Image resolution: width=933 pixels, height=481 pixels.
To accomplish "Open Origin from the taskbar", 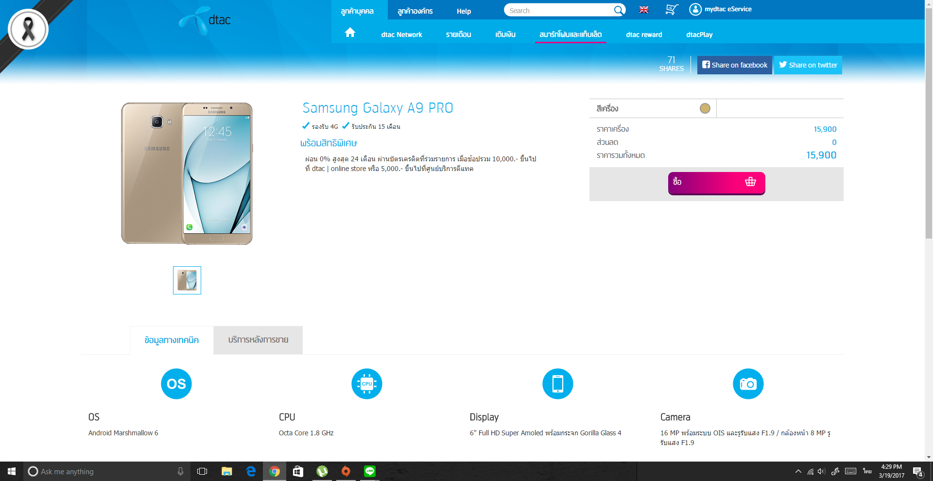I will (x=346, y=471).
